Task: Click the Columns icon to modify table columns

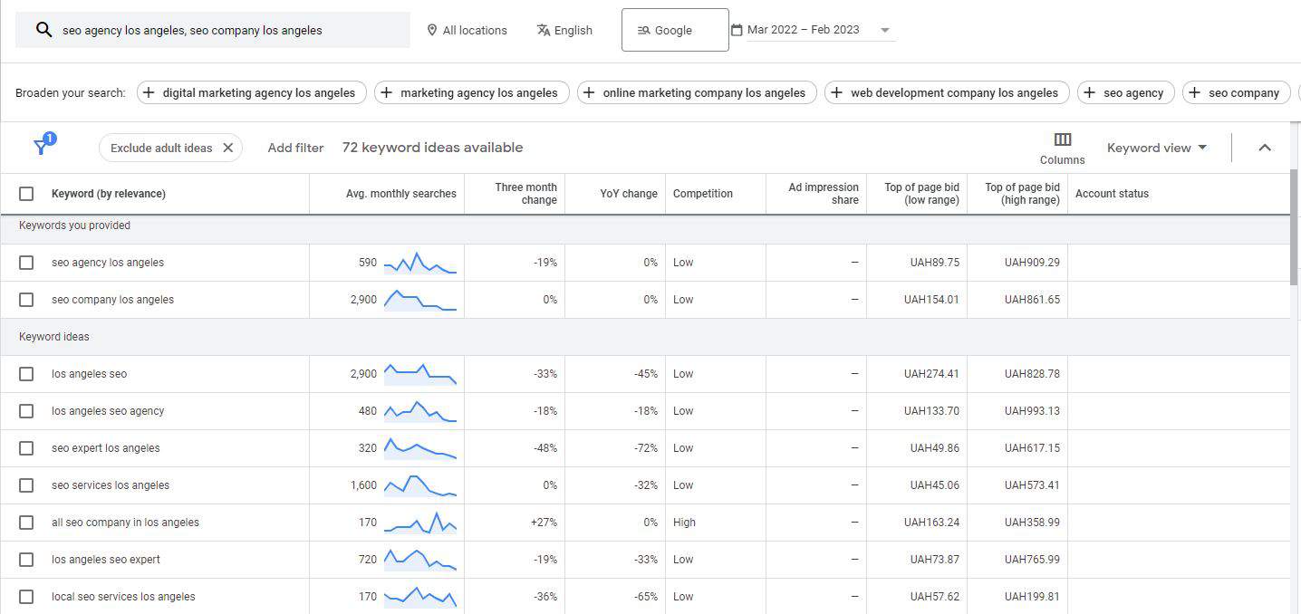Action: (1061, 140)
